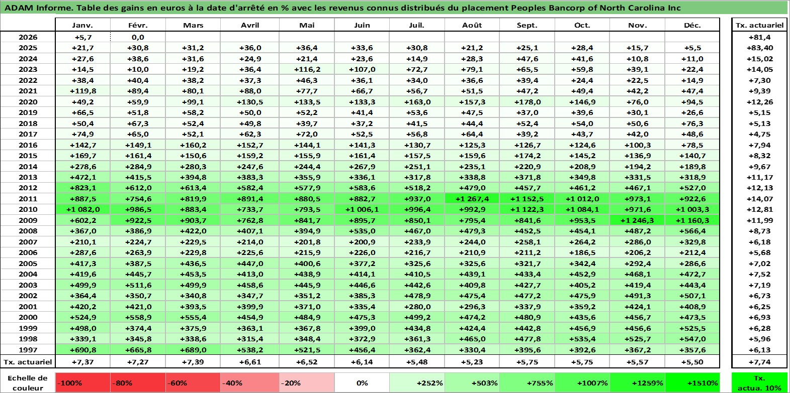
Task: Select the 2009 year row label
Action: (x=28, y=220)
